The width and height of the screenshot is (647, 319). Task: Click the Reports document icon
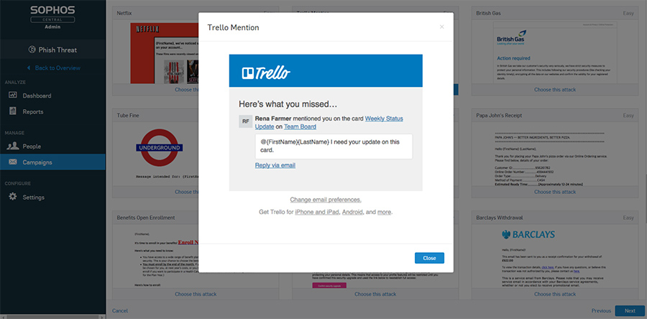(13, 111)
